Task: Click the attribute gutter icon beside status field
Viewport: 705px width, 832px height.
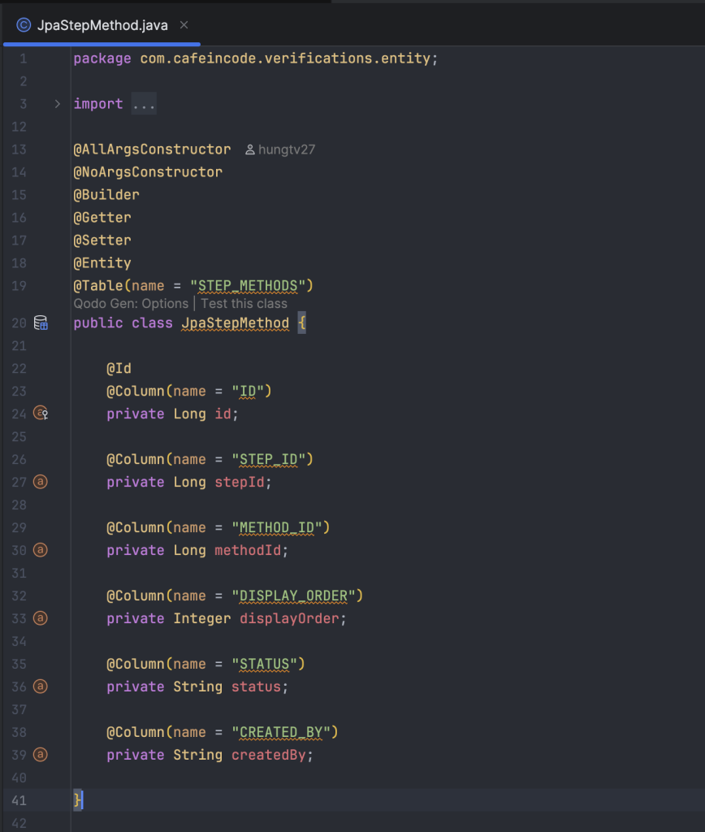Action: (41, 686)
